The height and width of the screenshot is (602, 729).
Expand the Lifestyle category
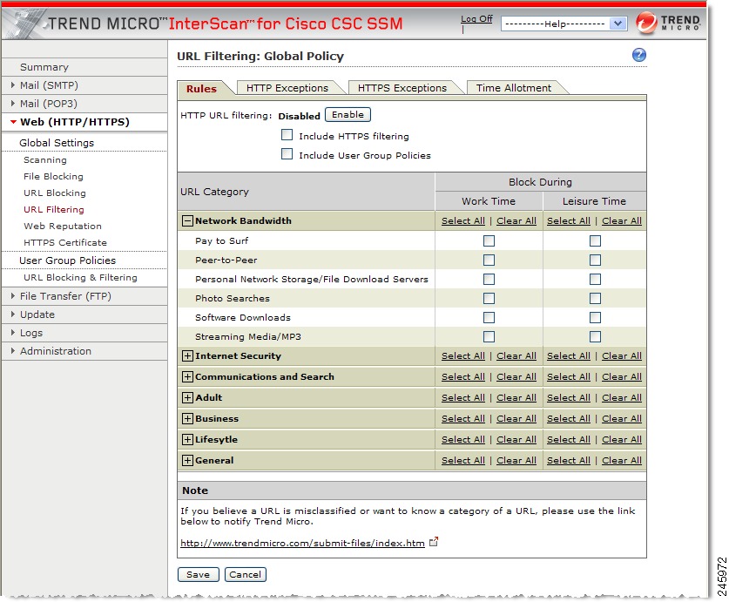pyautogui.click(x=187, y=440)
